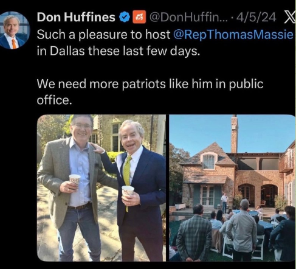Viewport: 296px width, 269px height.
Task: Follow the @RepThomasMassie mention link
Action: pos(233,35)
